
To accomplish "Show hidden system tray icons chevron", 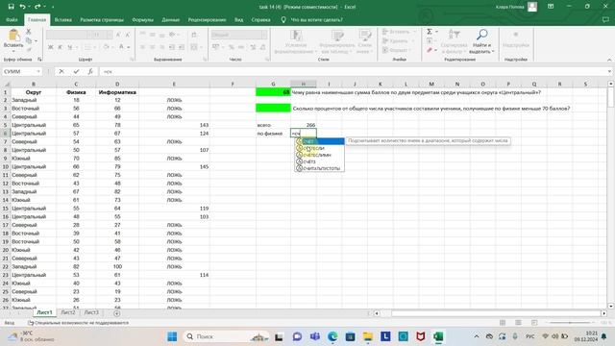I will pos(477,336).
